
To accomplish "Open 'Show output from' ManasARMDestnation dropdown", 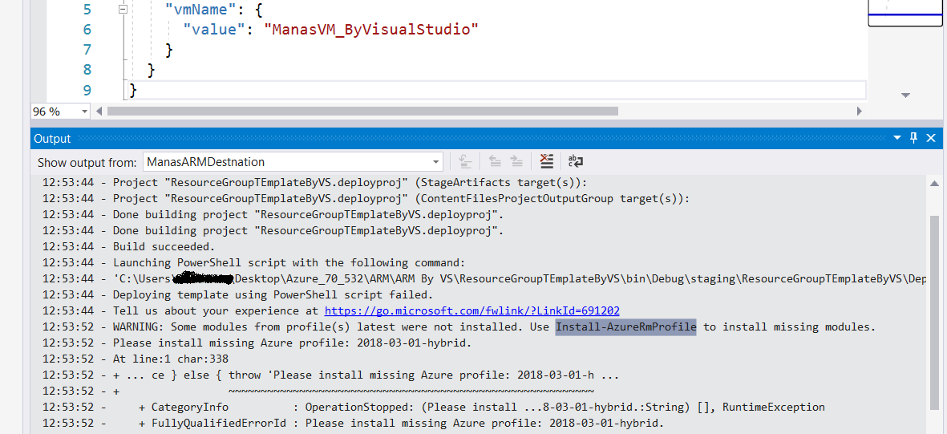I will point(293,162).
